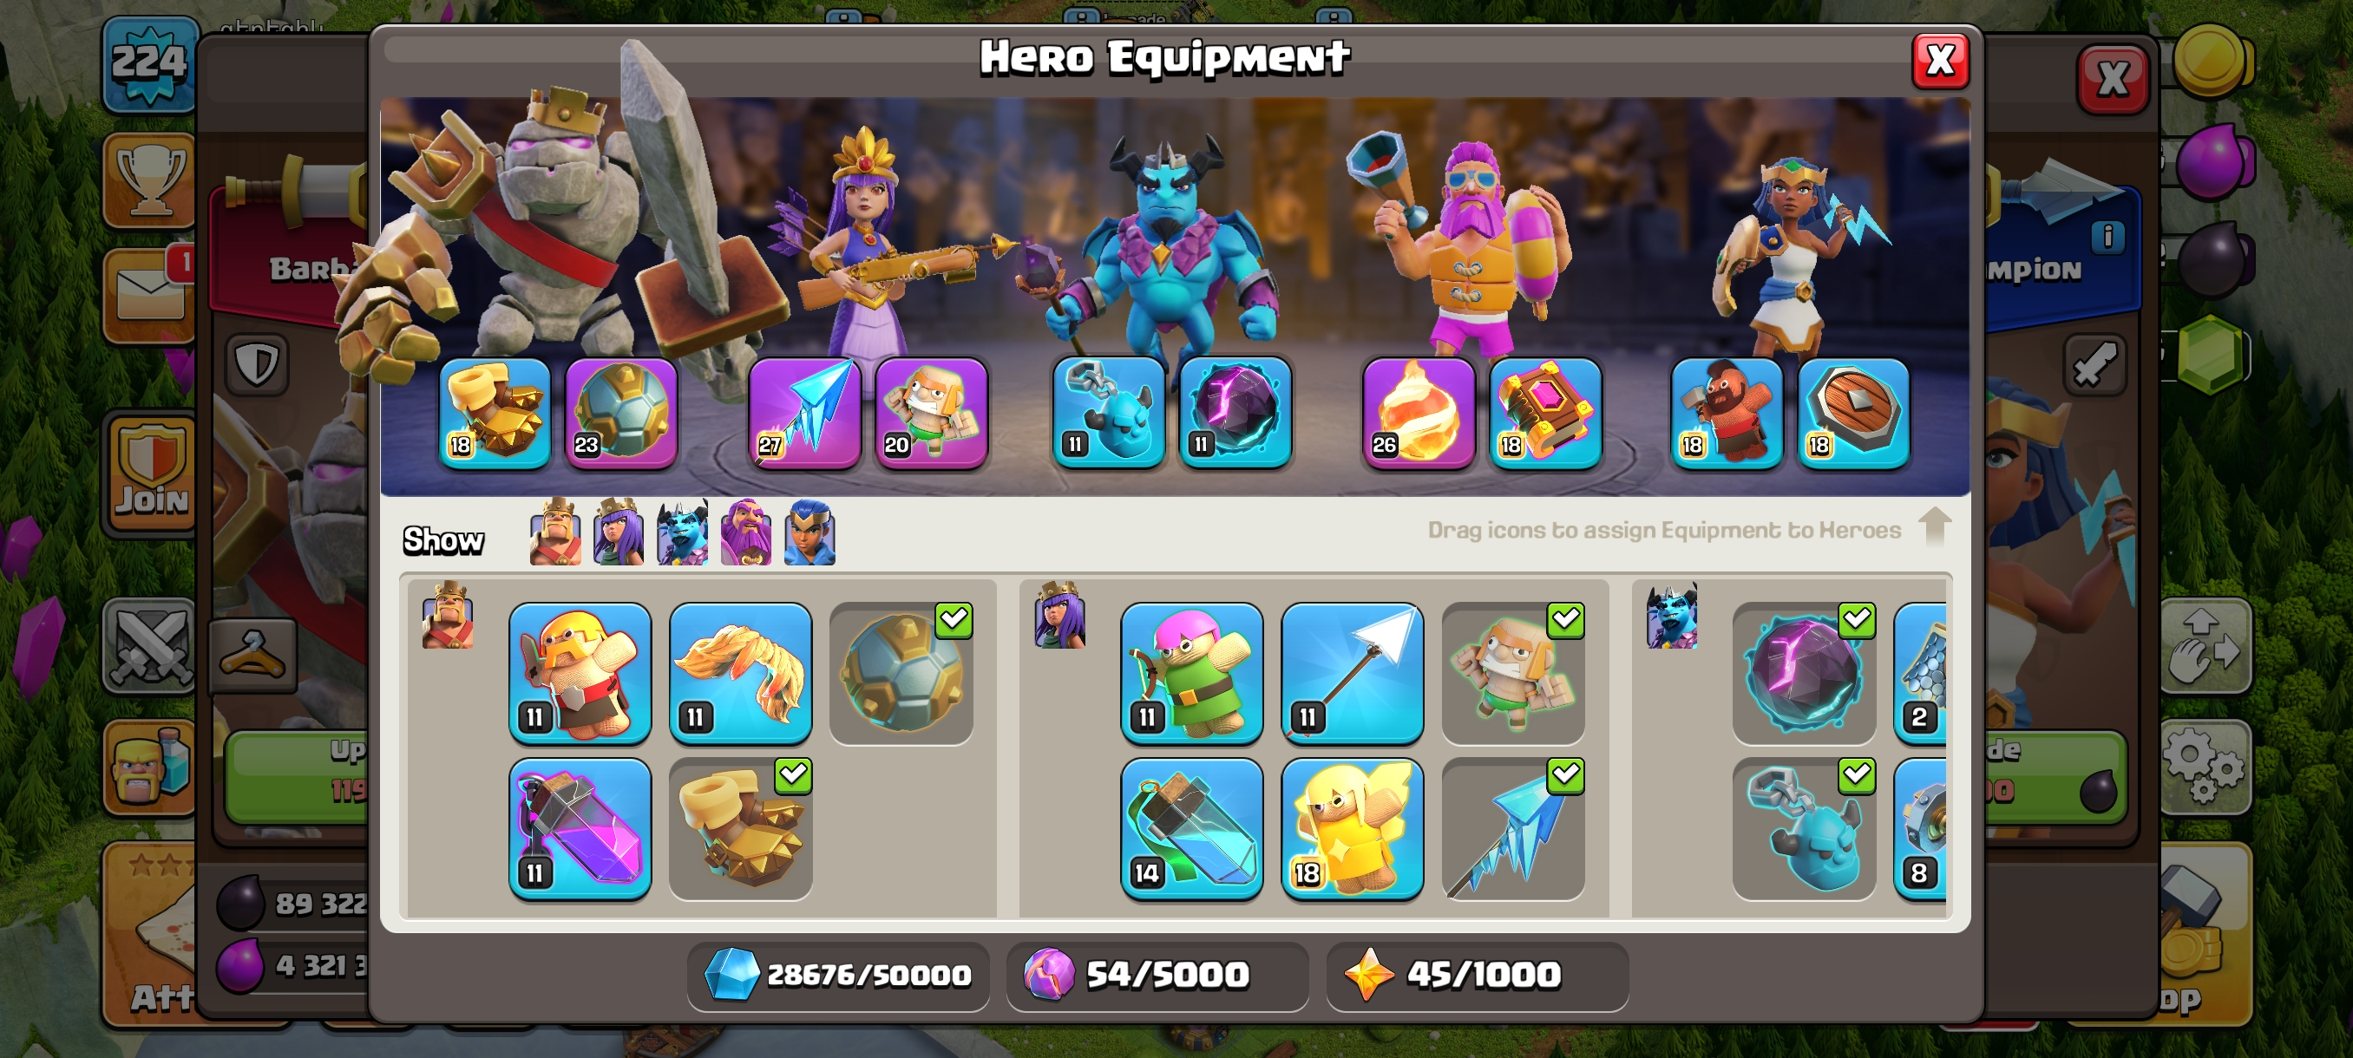Image resolution: width=2353 pixels, height=1058 pixels.
Task: View the Shiny Ore counter 28676/50000
Action: 837,975
